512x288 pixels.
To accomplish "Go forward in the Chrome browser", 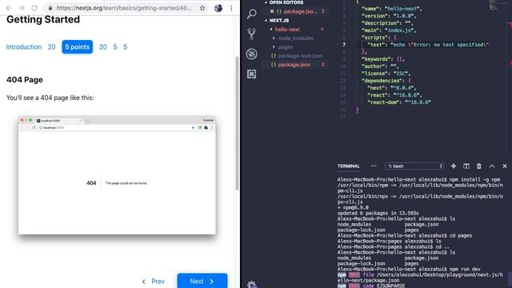I will click(22, 8).
